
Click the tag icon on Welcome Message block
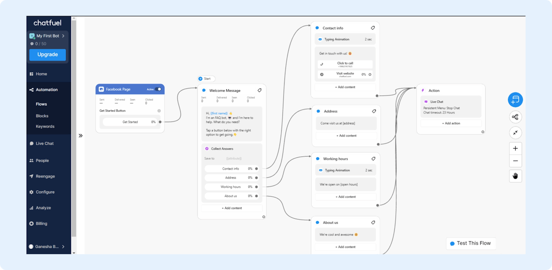tap(260, 90)
